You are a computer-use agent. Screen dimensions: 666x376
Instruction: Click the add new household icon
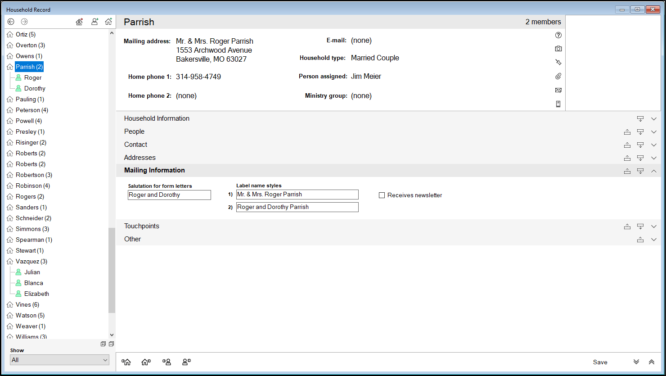[108, 22]
